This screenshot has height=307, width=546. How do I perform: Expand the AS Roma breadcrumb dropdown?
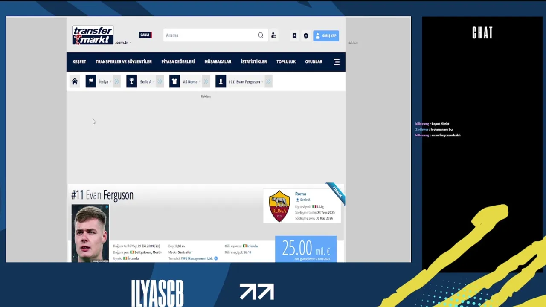200,82
